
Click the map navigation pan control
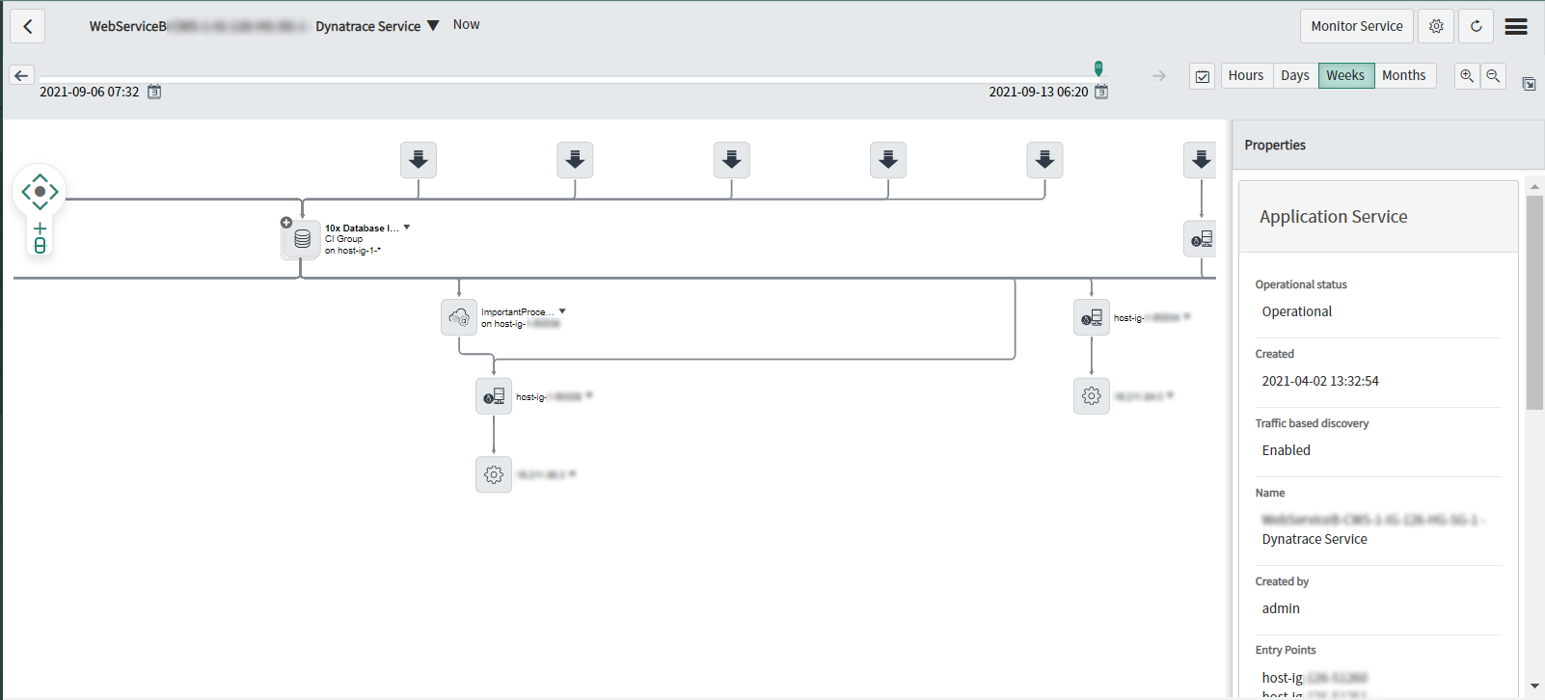coord(40,191)
